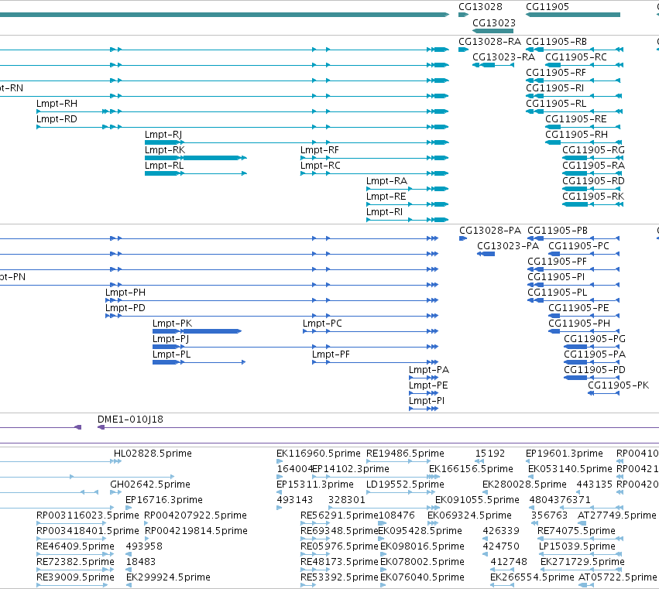This screenshot has height=589, width=659.
Task: Select protein Lmpt-PK
Action: pyautogui.click(x=173, y=324)
